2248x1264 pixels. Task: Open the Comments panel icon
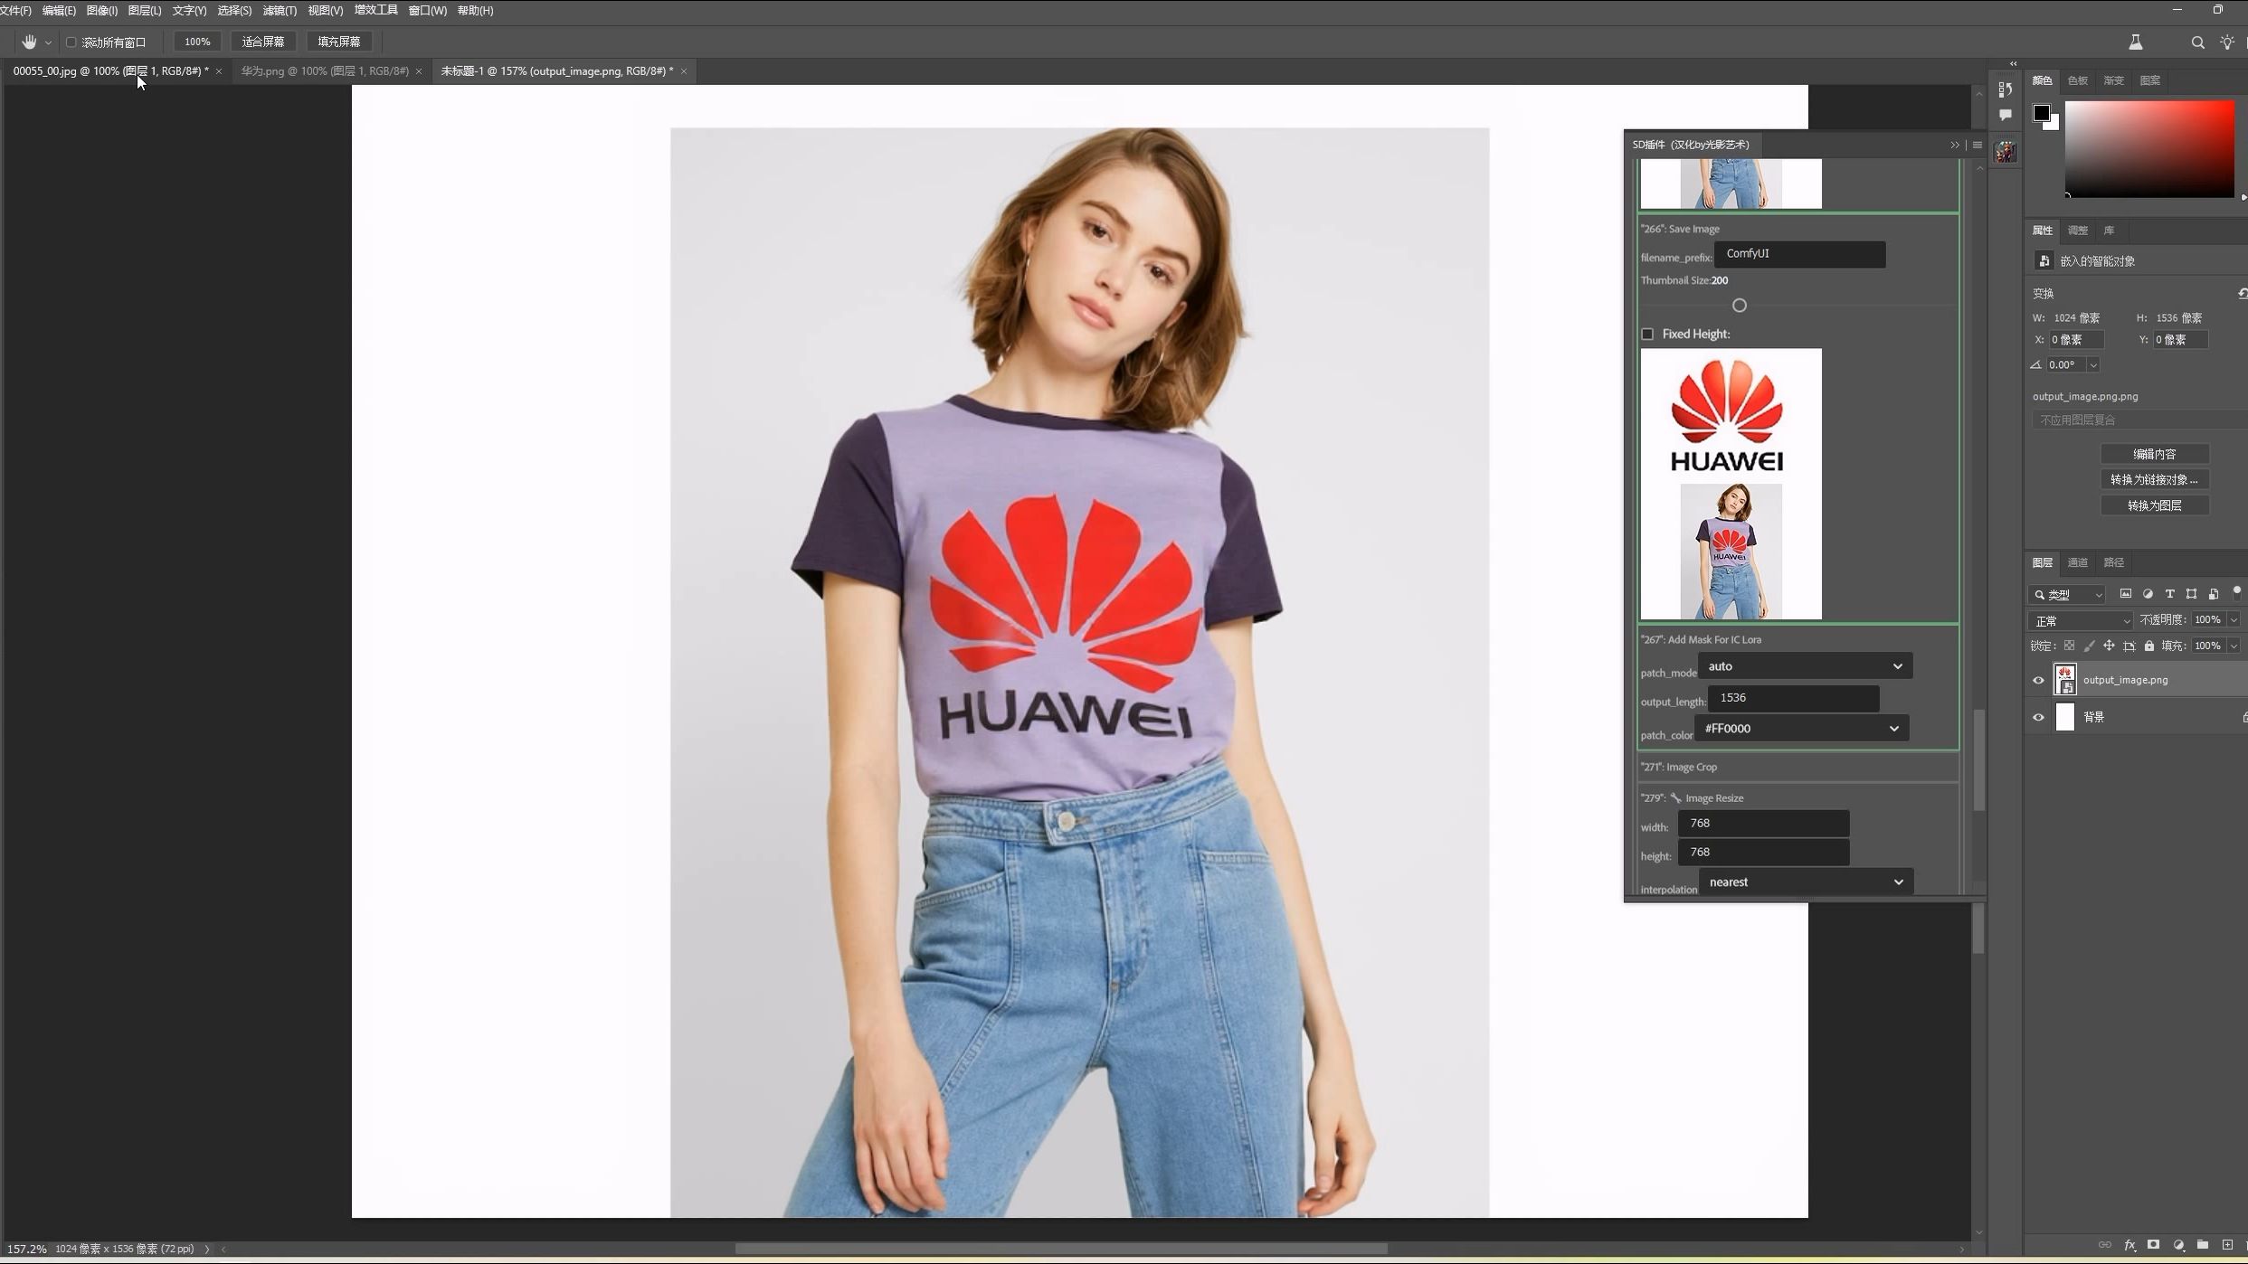point(2006,115)
